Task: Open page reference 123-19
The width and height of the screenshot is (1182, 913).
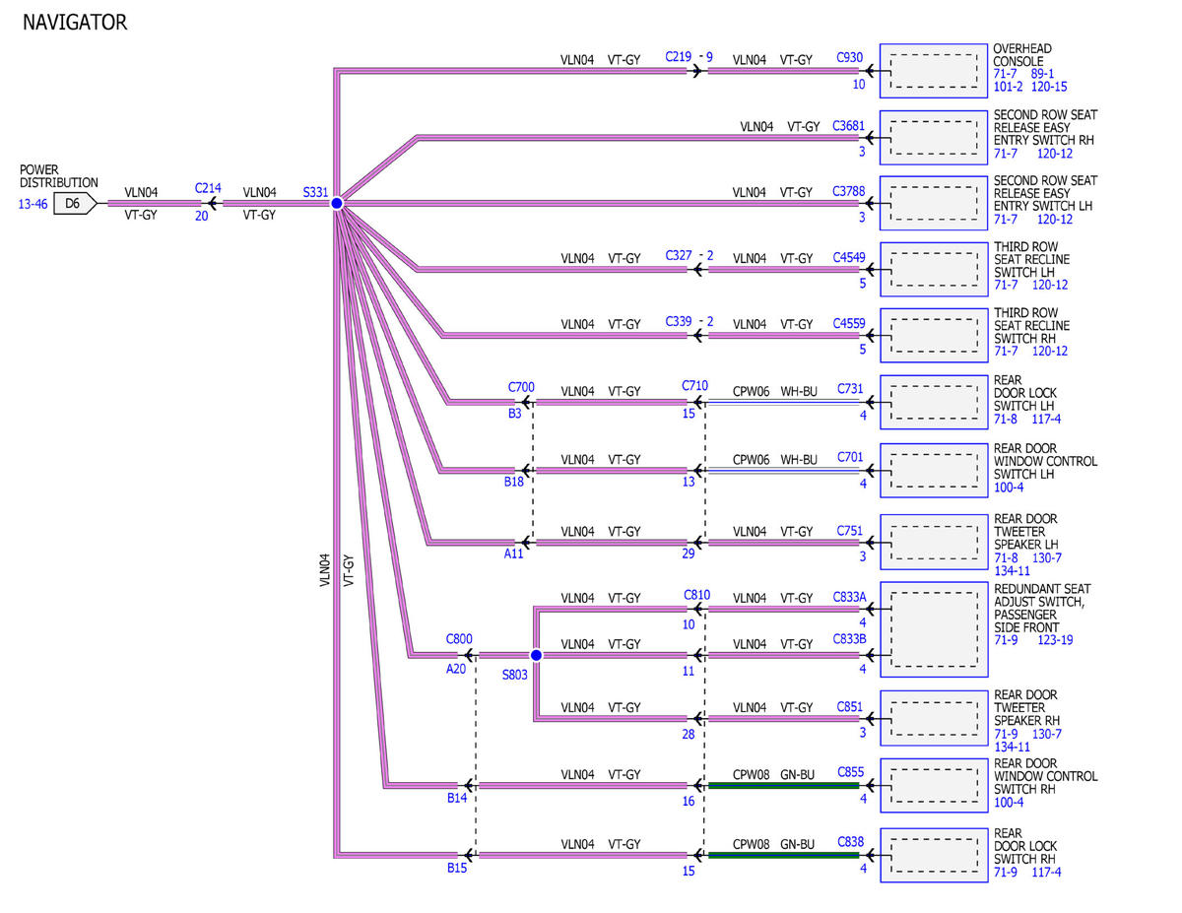Action: point(1055,640)
